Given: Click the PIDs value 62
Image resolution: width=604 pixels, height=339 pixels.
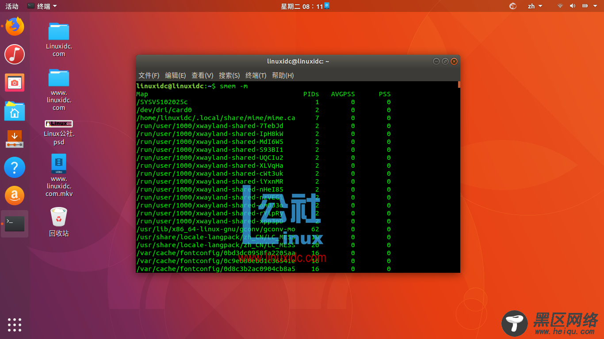Looking at the screenshot, I should (315, 229).
